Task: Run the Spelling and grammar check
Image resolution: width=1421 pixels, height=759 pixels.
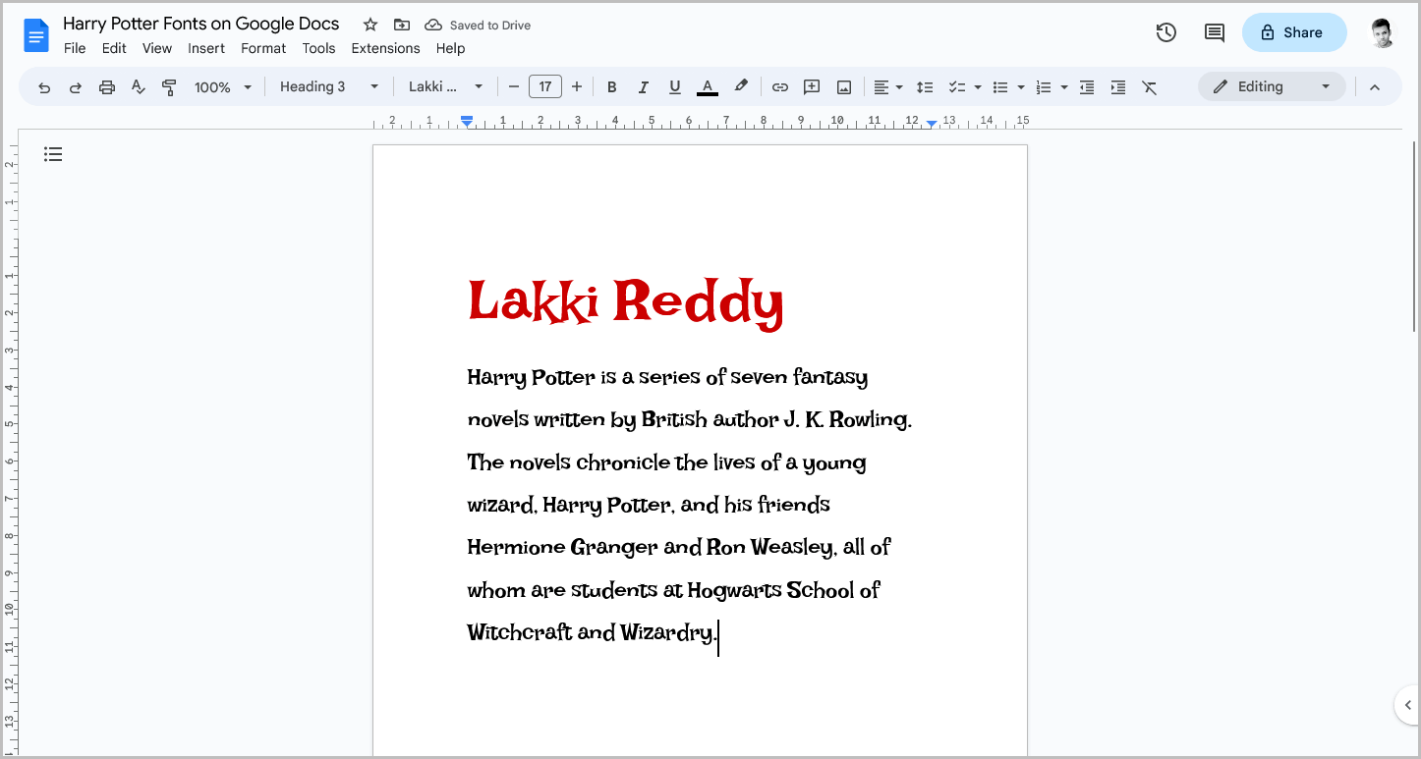Action: click(138, 86)
